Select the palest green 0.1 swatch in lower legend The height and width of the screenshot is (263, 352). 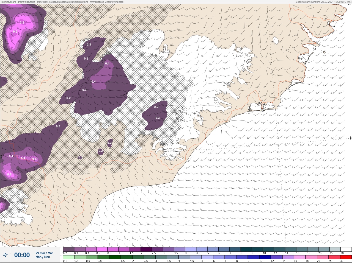tap(69, 257)
